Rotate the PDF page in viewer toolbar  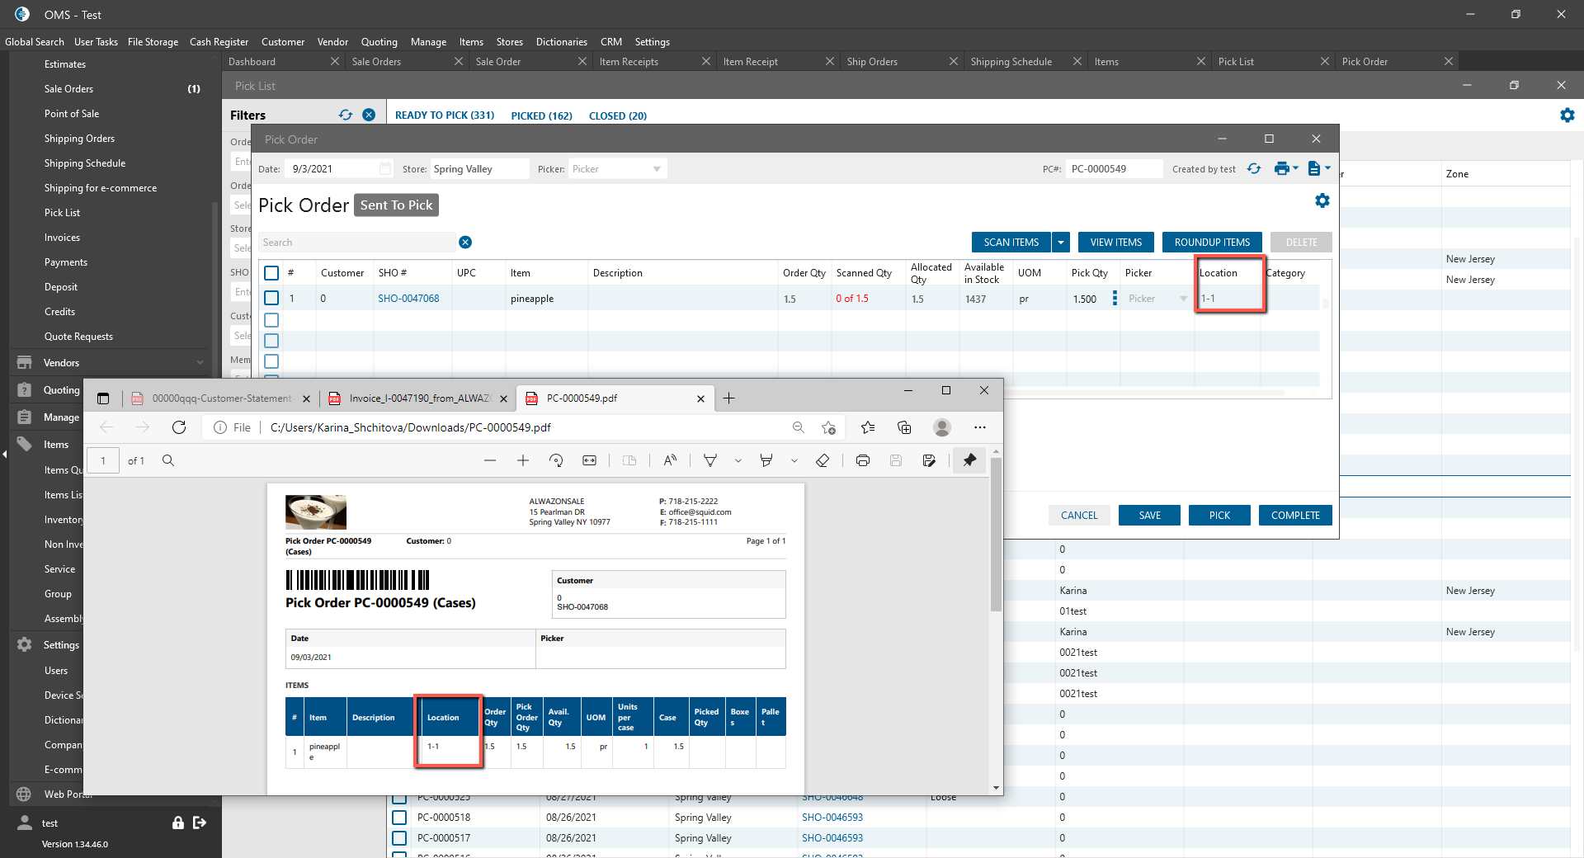[556, 460]
